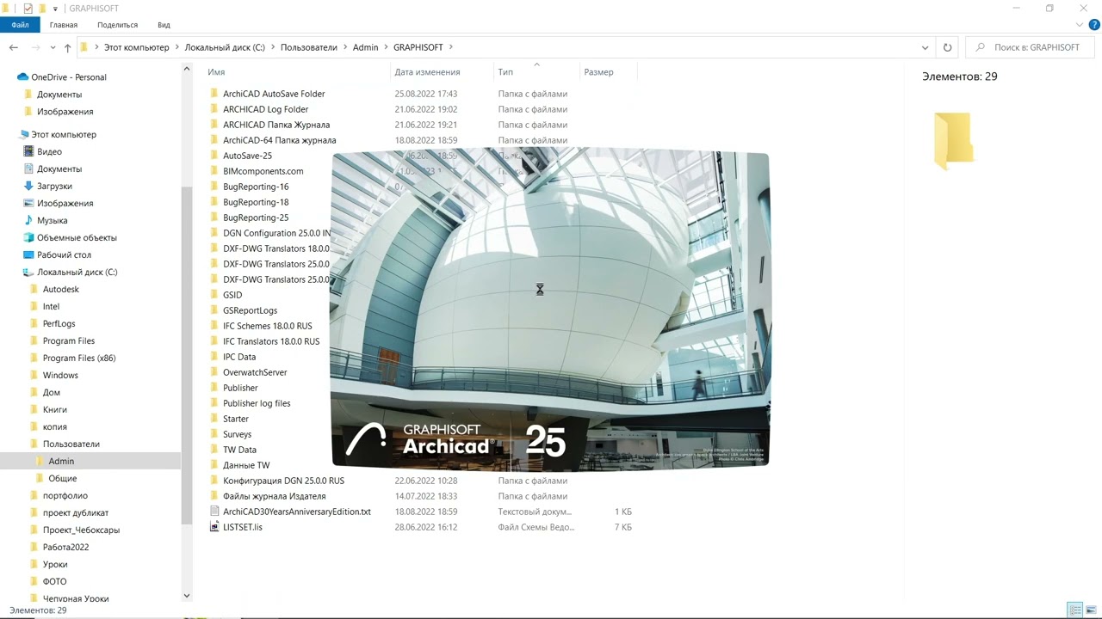Select the IFC Schemes 18.0.0 RUS folder

coord(268,326)
